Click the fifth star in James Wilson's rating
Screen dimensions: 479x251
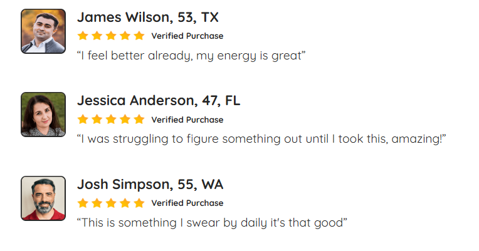tap(139, 36)
